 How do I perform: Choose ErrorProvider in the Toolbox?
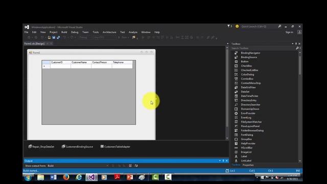pos(248,113)
